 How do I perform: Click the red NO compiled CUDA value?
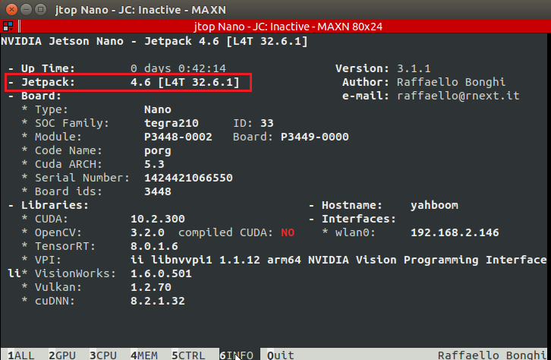pos(288,232)
